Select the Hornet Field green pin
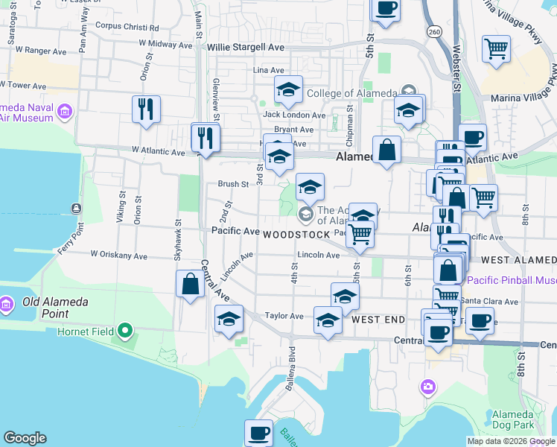The image size is (557, 447). (124, 331)
